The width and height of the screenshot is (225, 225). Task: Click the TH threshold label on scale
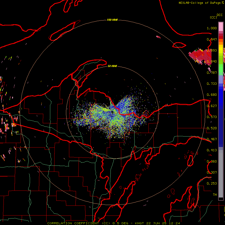point(215,195)
